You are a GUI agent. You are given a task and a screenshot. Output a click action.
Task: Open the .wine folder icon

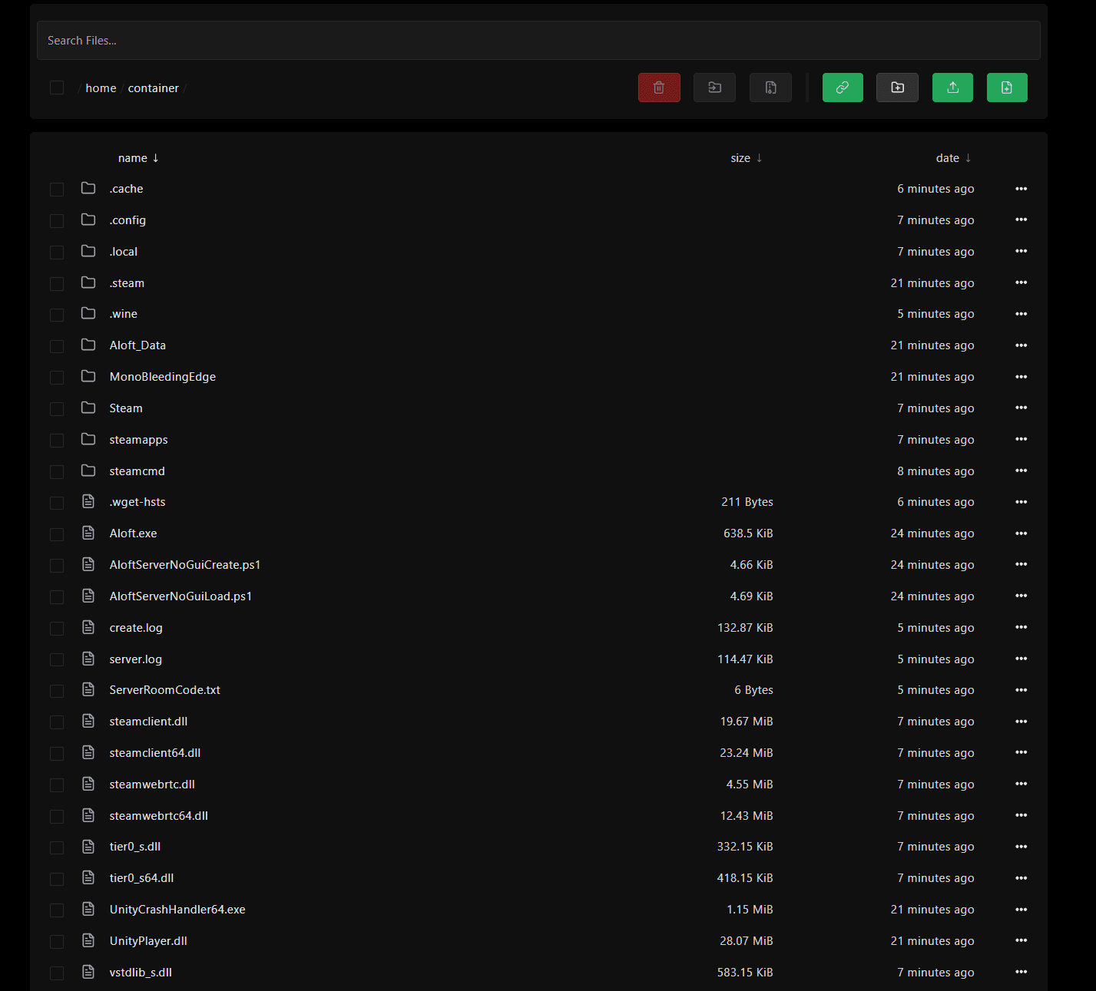click(88, 314)
